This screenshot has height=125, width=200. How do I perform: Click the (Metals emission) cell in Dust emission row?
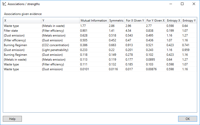54,35
